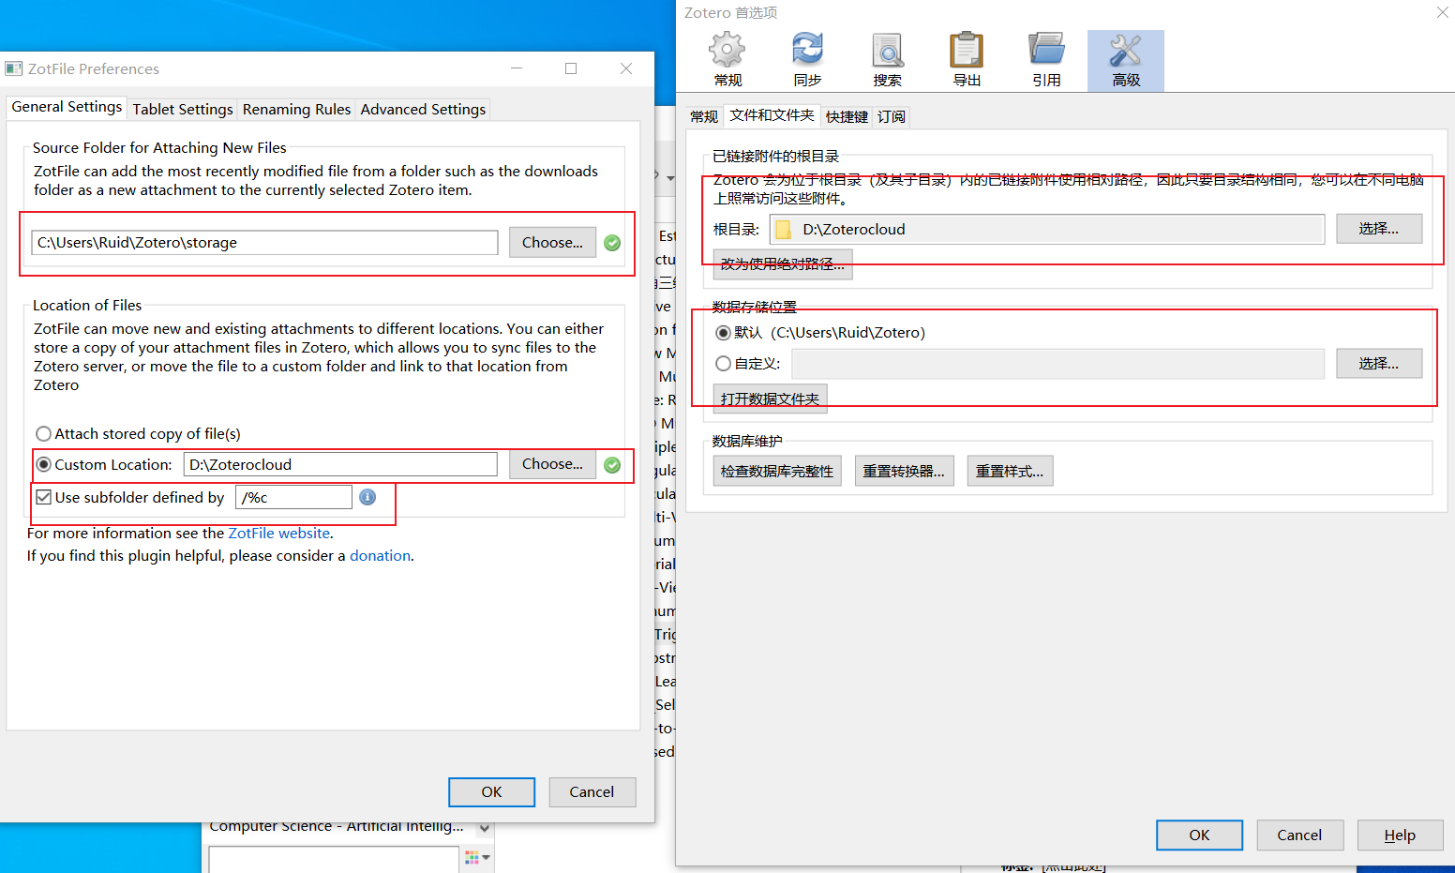Maximize the ZotFile Preferences window
The height and width of the screenshot is (873, 1455).
pyautogui.click(x=571, y=68)
